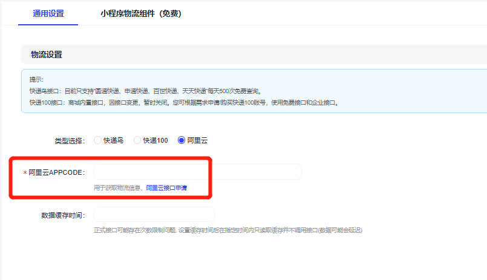
Task: Click the 快递100 option label text
Action: 155,140
